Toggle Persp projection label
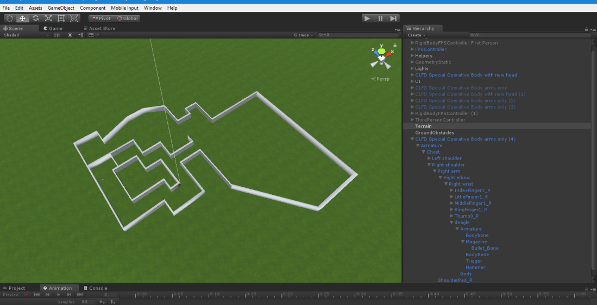This screenshot has width=597, height=305. pyautogui.click(x=381, y=79)
